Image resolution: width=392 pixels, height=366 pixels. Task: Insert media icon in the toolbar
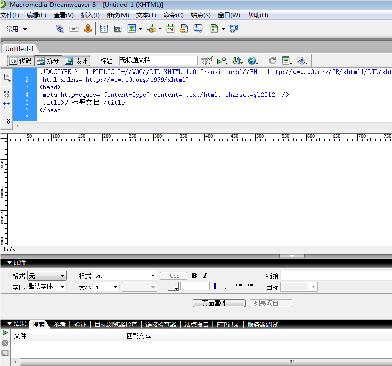click(x=151, y=28)
